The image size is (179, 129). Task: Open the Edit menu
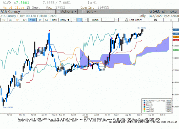click(89, 11)
